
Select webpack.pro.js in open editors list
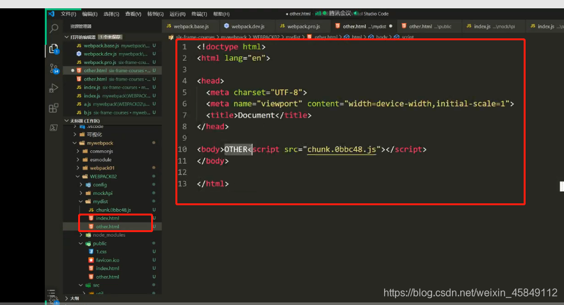click(x=112, y=63)
